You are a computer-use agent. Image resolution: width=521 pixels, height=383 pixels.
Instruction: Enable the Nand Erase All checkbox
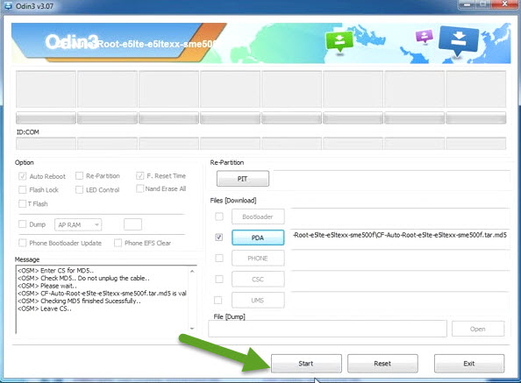pos(139,188)
